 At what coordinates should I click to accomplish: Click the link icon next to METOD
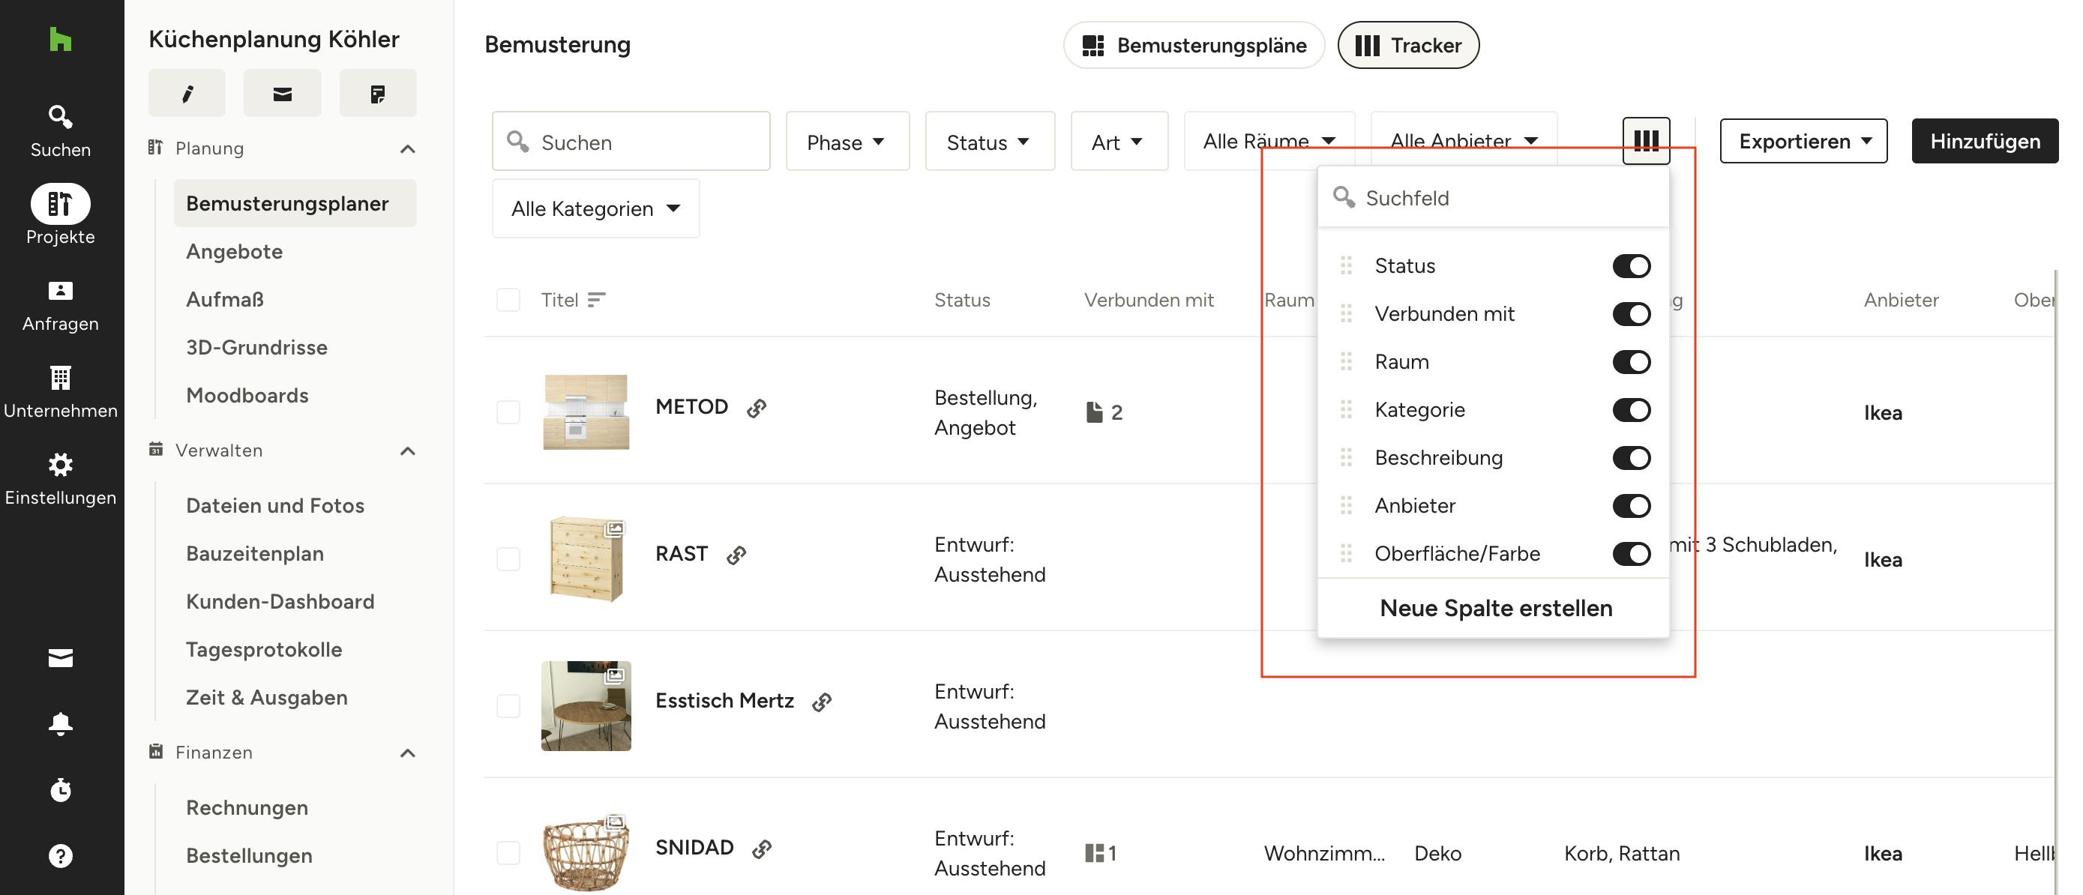(756, 409)
